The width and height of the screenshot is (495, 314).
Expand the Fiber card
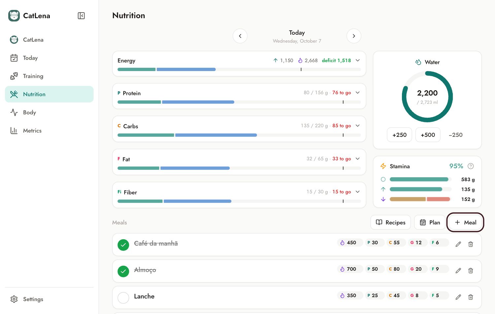[x=358, y=192]
